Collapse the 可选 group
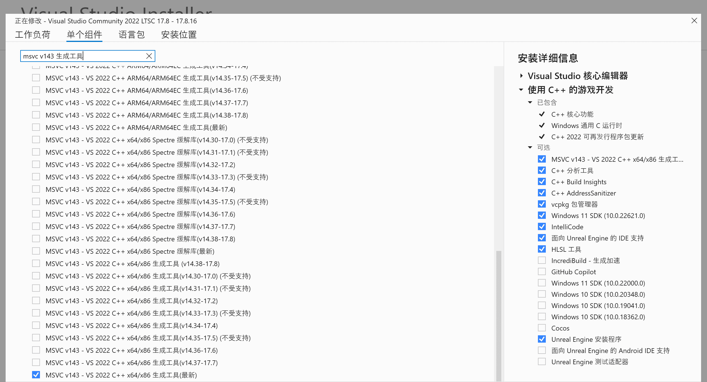Image resolution: width=707 pixels, height=382 pixels. 530,147
